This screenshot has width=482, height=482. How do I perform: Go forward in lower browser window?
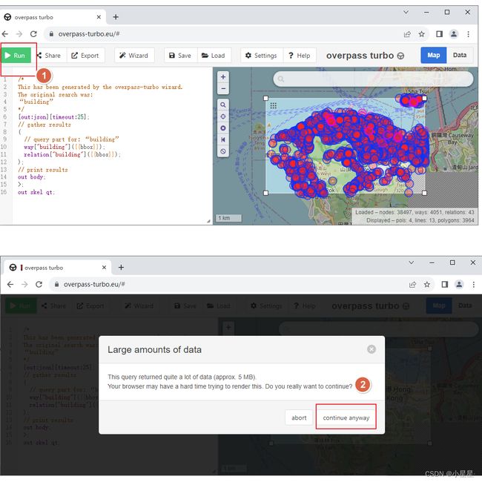(x=24, y=284)
